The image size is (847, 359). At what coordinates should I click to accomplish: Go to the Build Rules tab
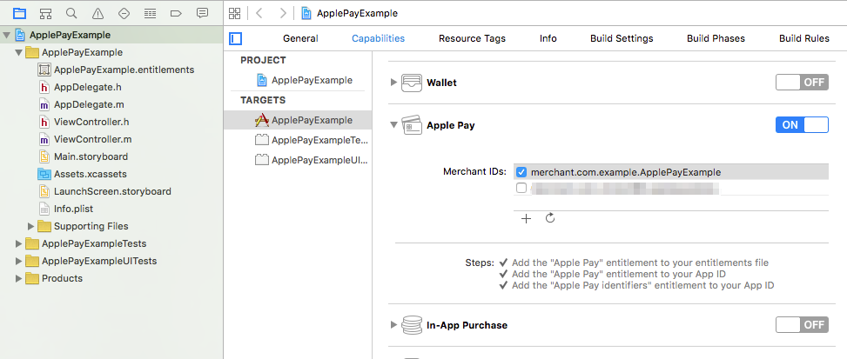[x=804, y=38]
